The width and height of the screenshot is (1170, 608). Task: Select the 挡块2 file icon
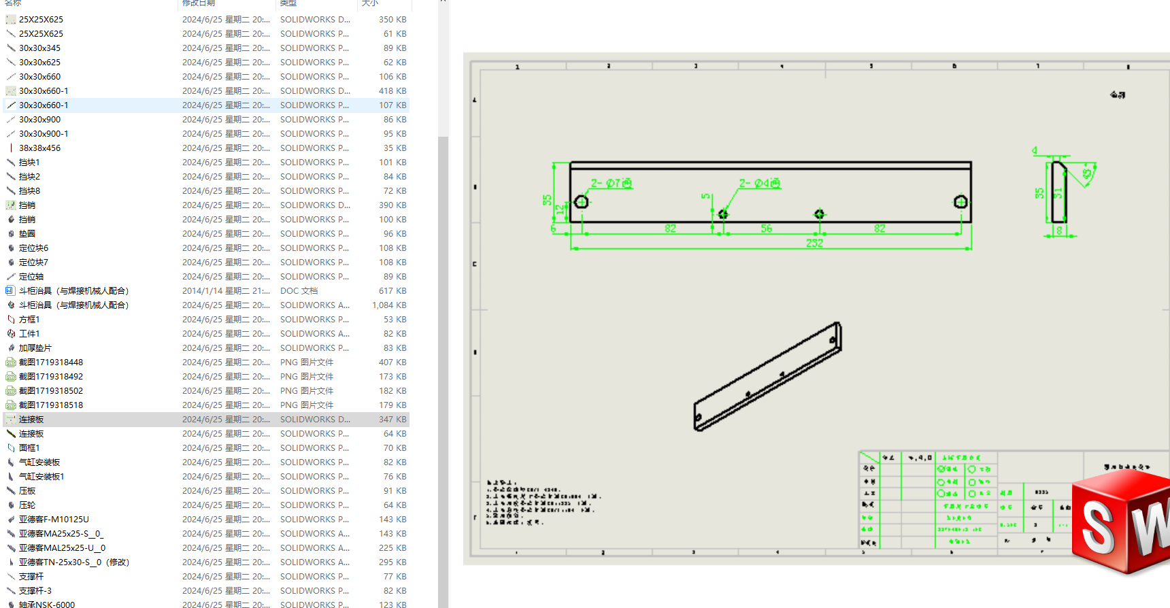tap(11, 177)
